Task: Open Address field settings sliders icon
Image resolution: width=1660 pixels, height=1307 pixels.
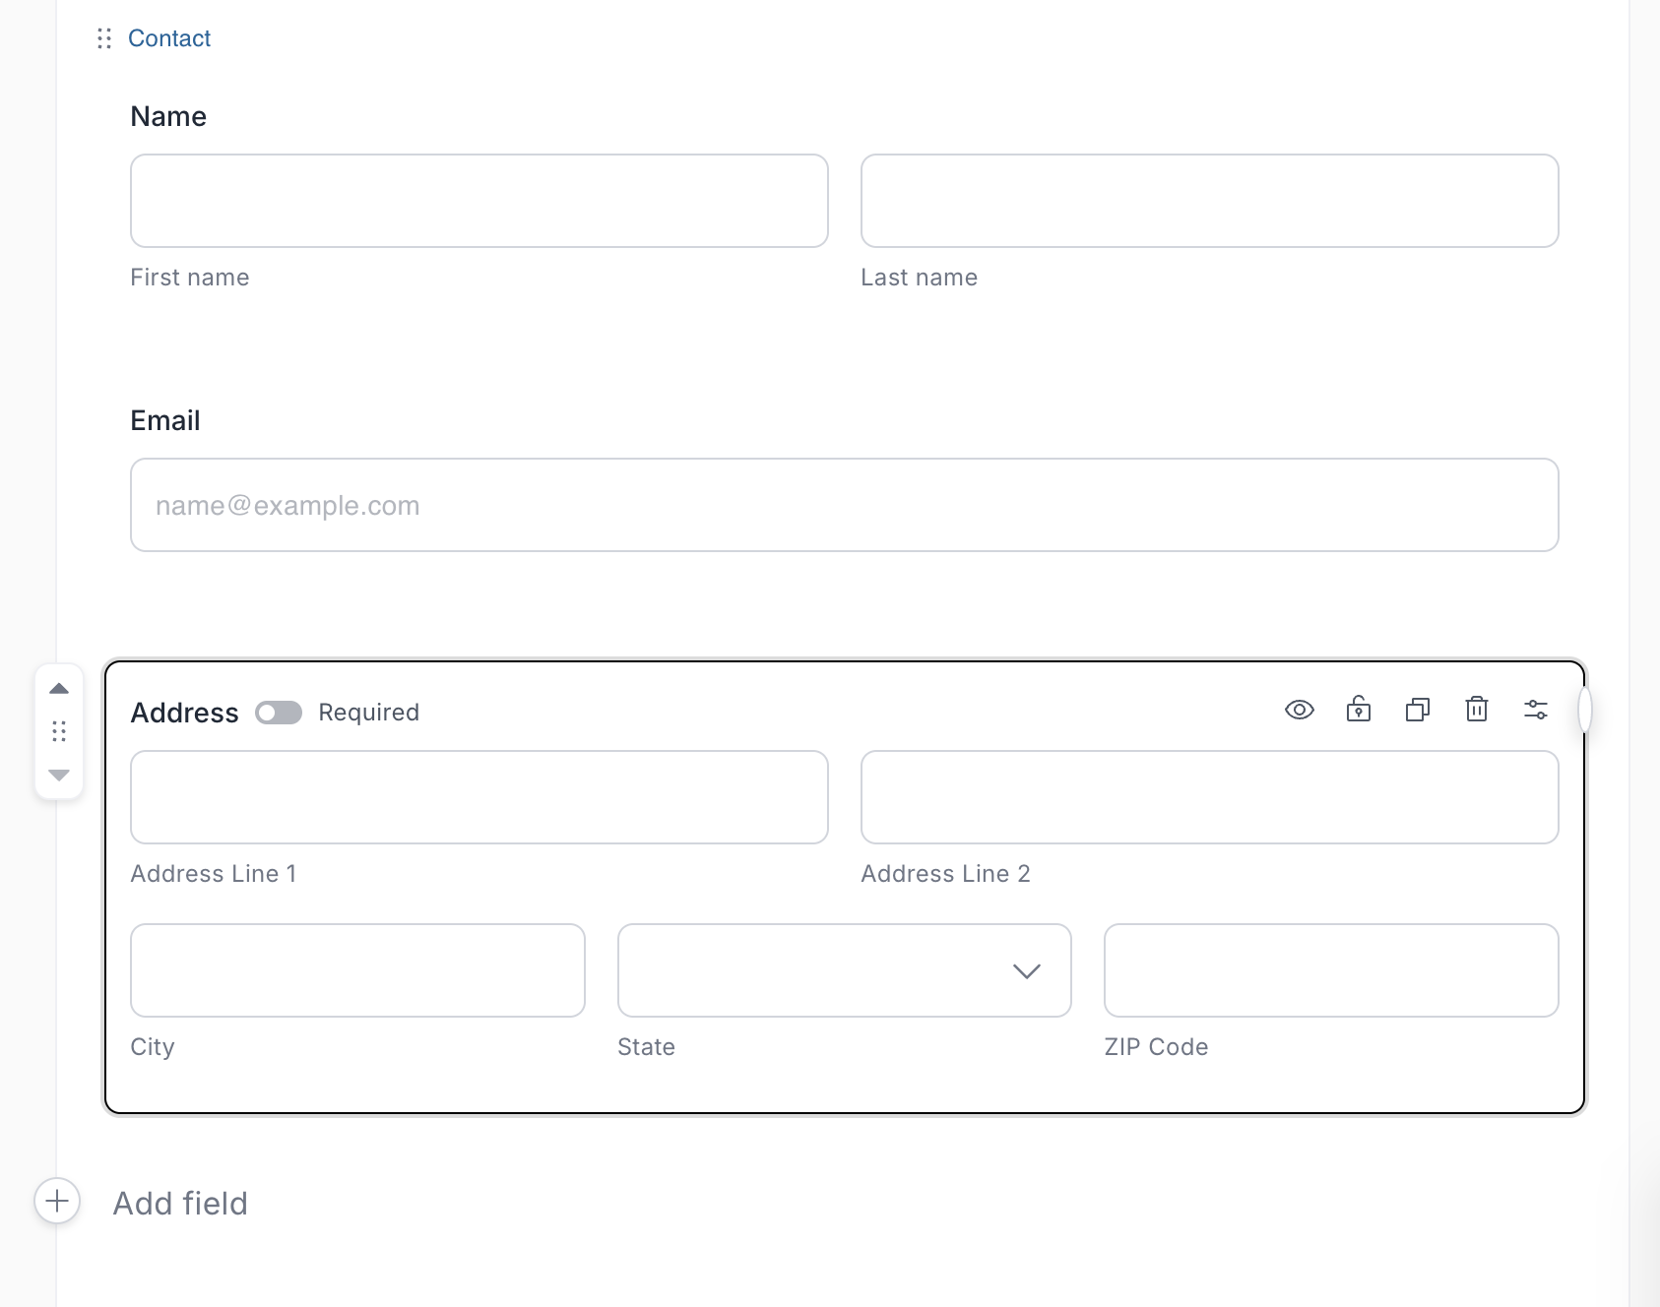Action: 1535,710
